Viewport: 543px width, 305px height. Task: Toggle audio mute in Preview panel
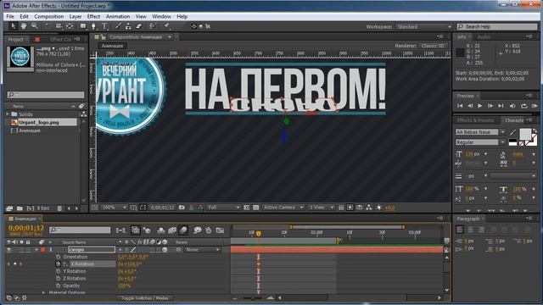coord(512,106)
